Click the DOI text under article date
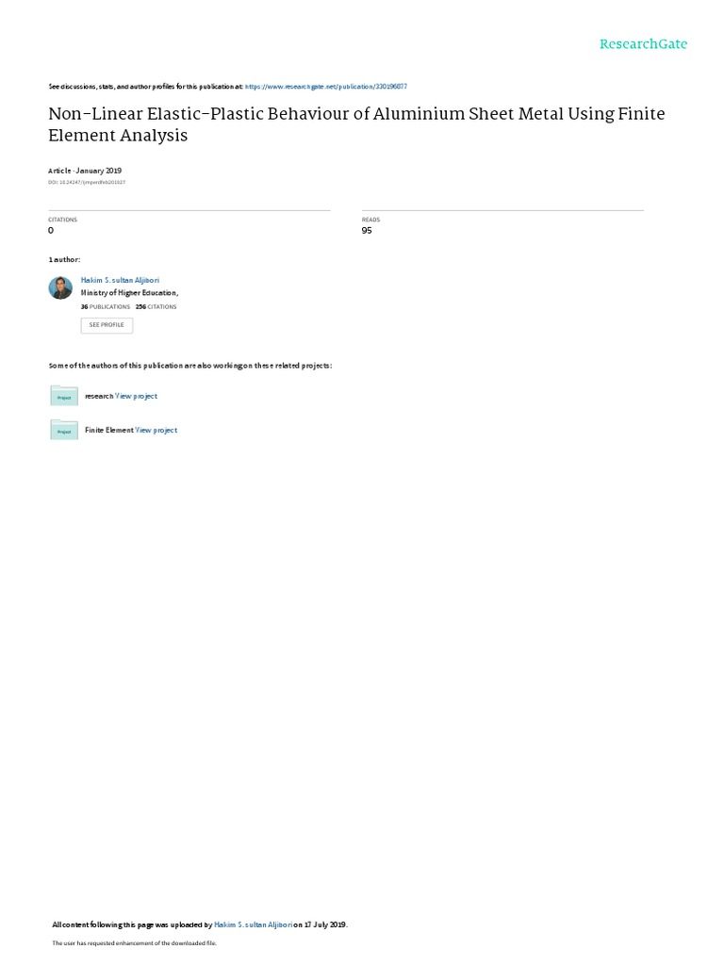The height and width of the screenshot is (965, 724). 87,182
